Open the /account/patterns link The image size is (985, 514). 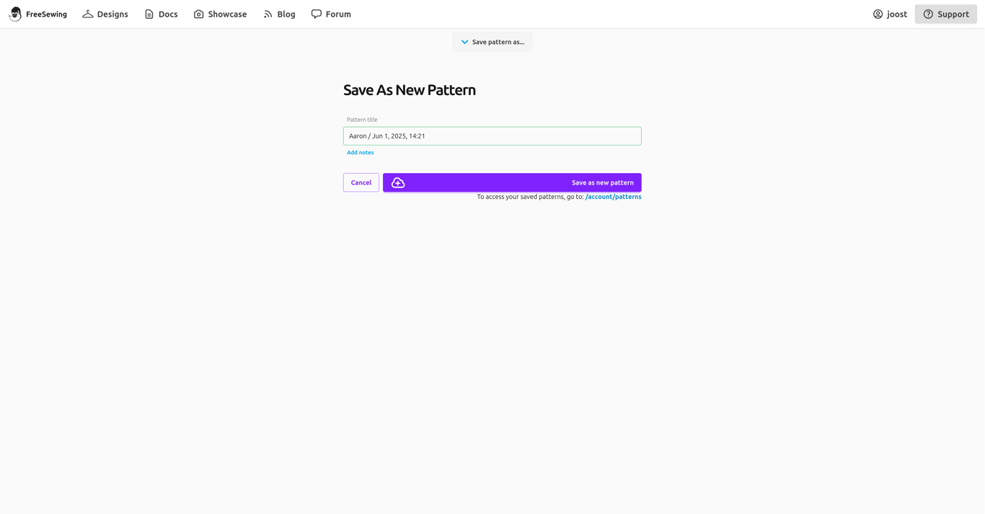click(x=613, y=197)
